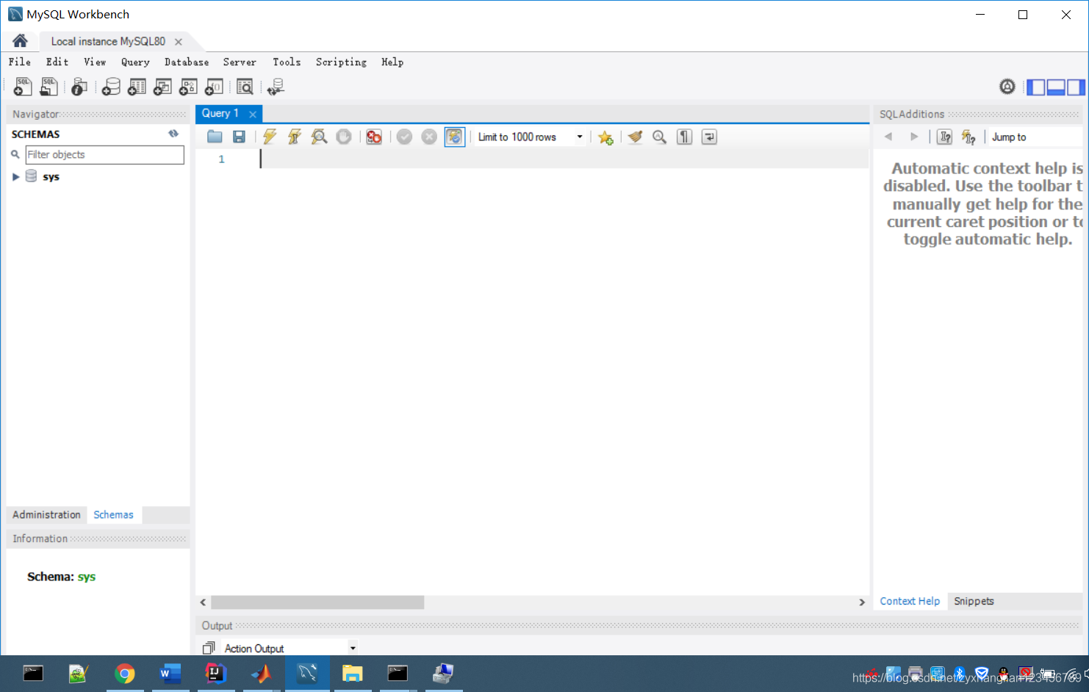Open the Edit menu
Image resolution: width=1089 pixels, height=692 pixels.
(57, 62)
